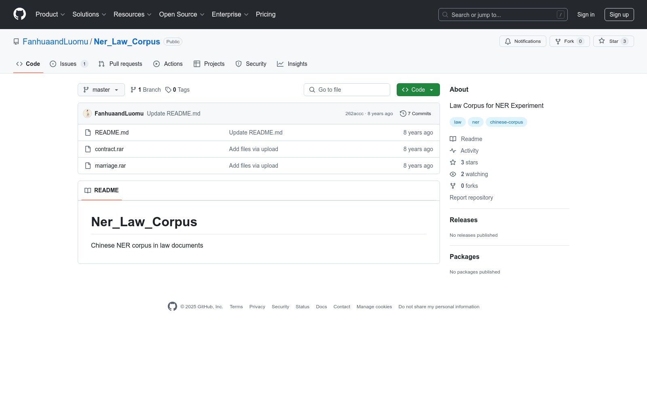Click the Go to file search field
Viewport: 647px width, 404px height.
pyautogui.click(x=347, y=90)
